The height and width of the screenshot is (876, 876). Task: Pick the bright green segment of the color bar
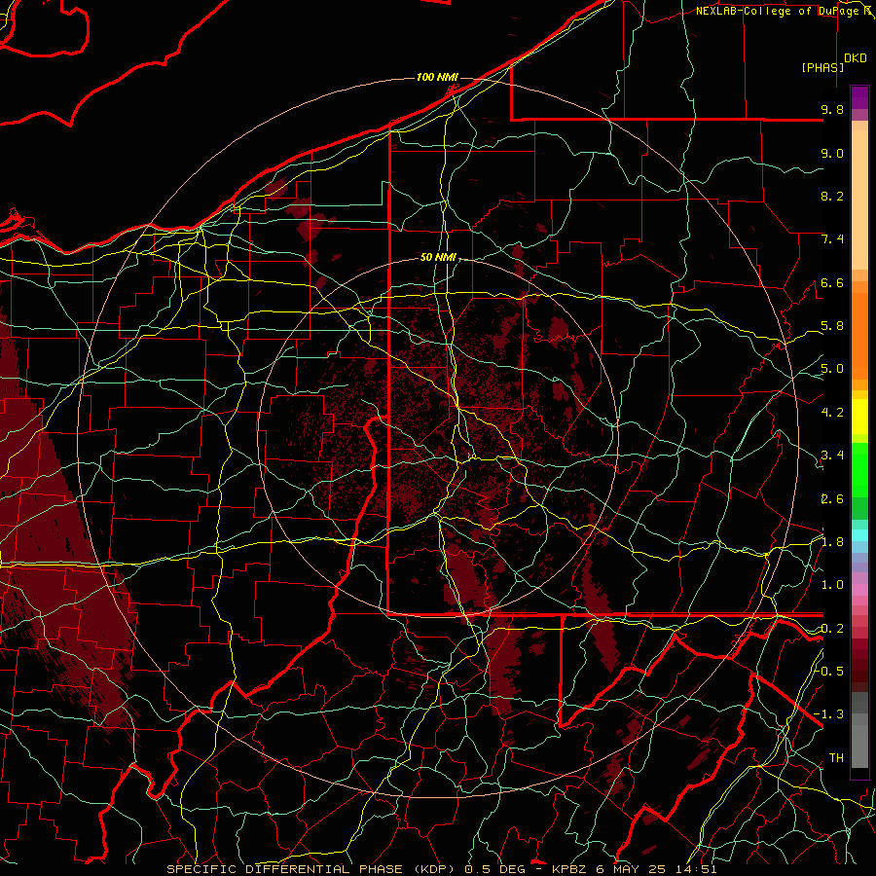[x=859, y=469]
